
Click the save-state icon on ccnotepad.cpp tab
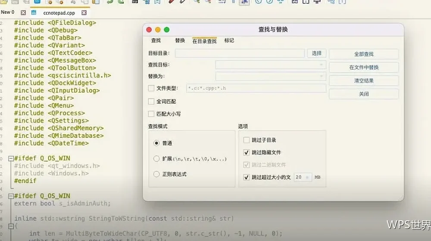pos(34,12)
